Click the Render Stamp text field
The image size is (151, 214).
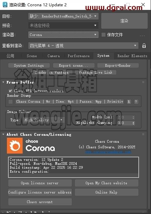[70, 102]
